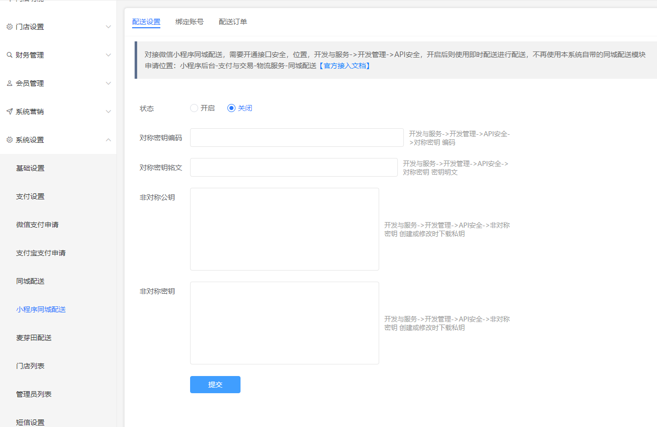Open the 官方接入文档 link
Image resolution: width=657 pixels, height=427 pixels.
click(x=345, y=66)
